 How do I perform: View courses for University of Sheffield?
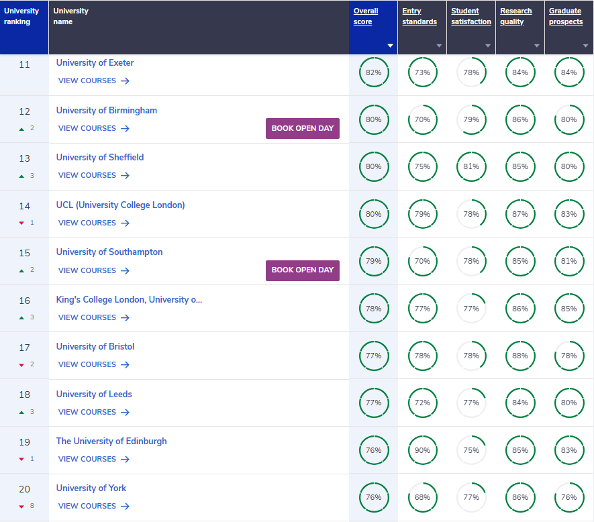tap(93, 175)
